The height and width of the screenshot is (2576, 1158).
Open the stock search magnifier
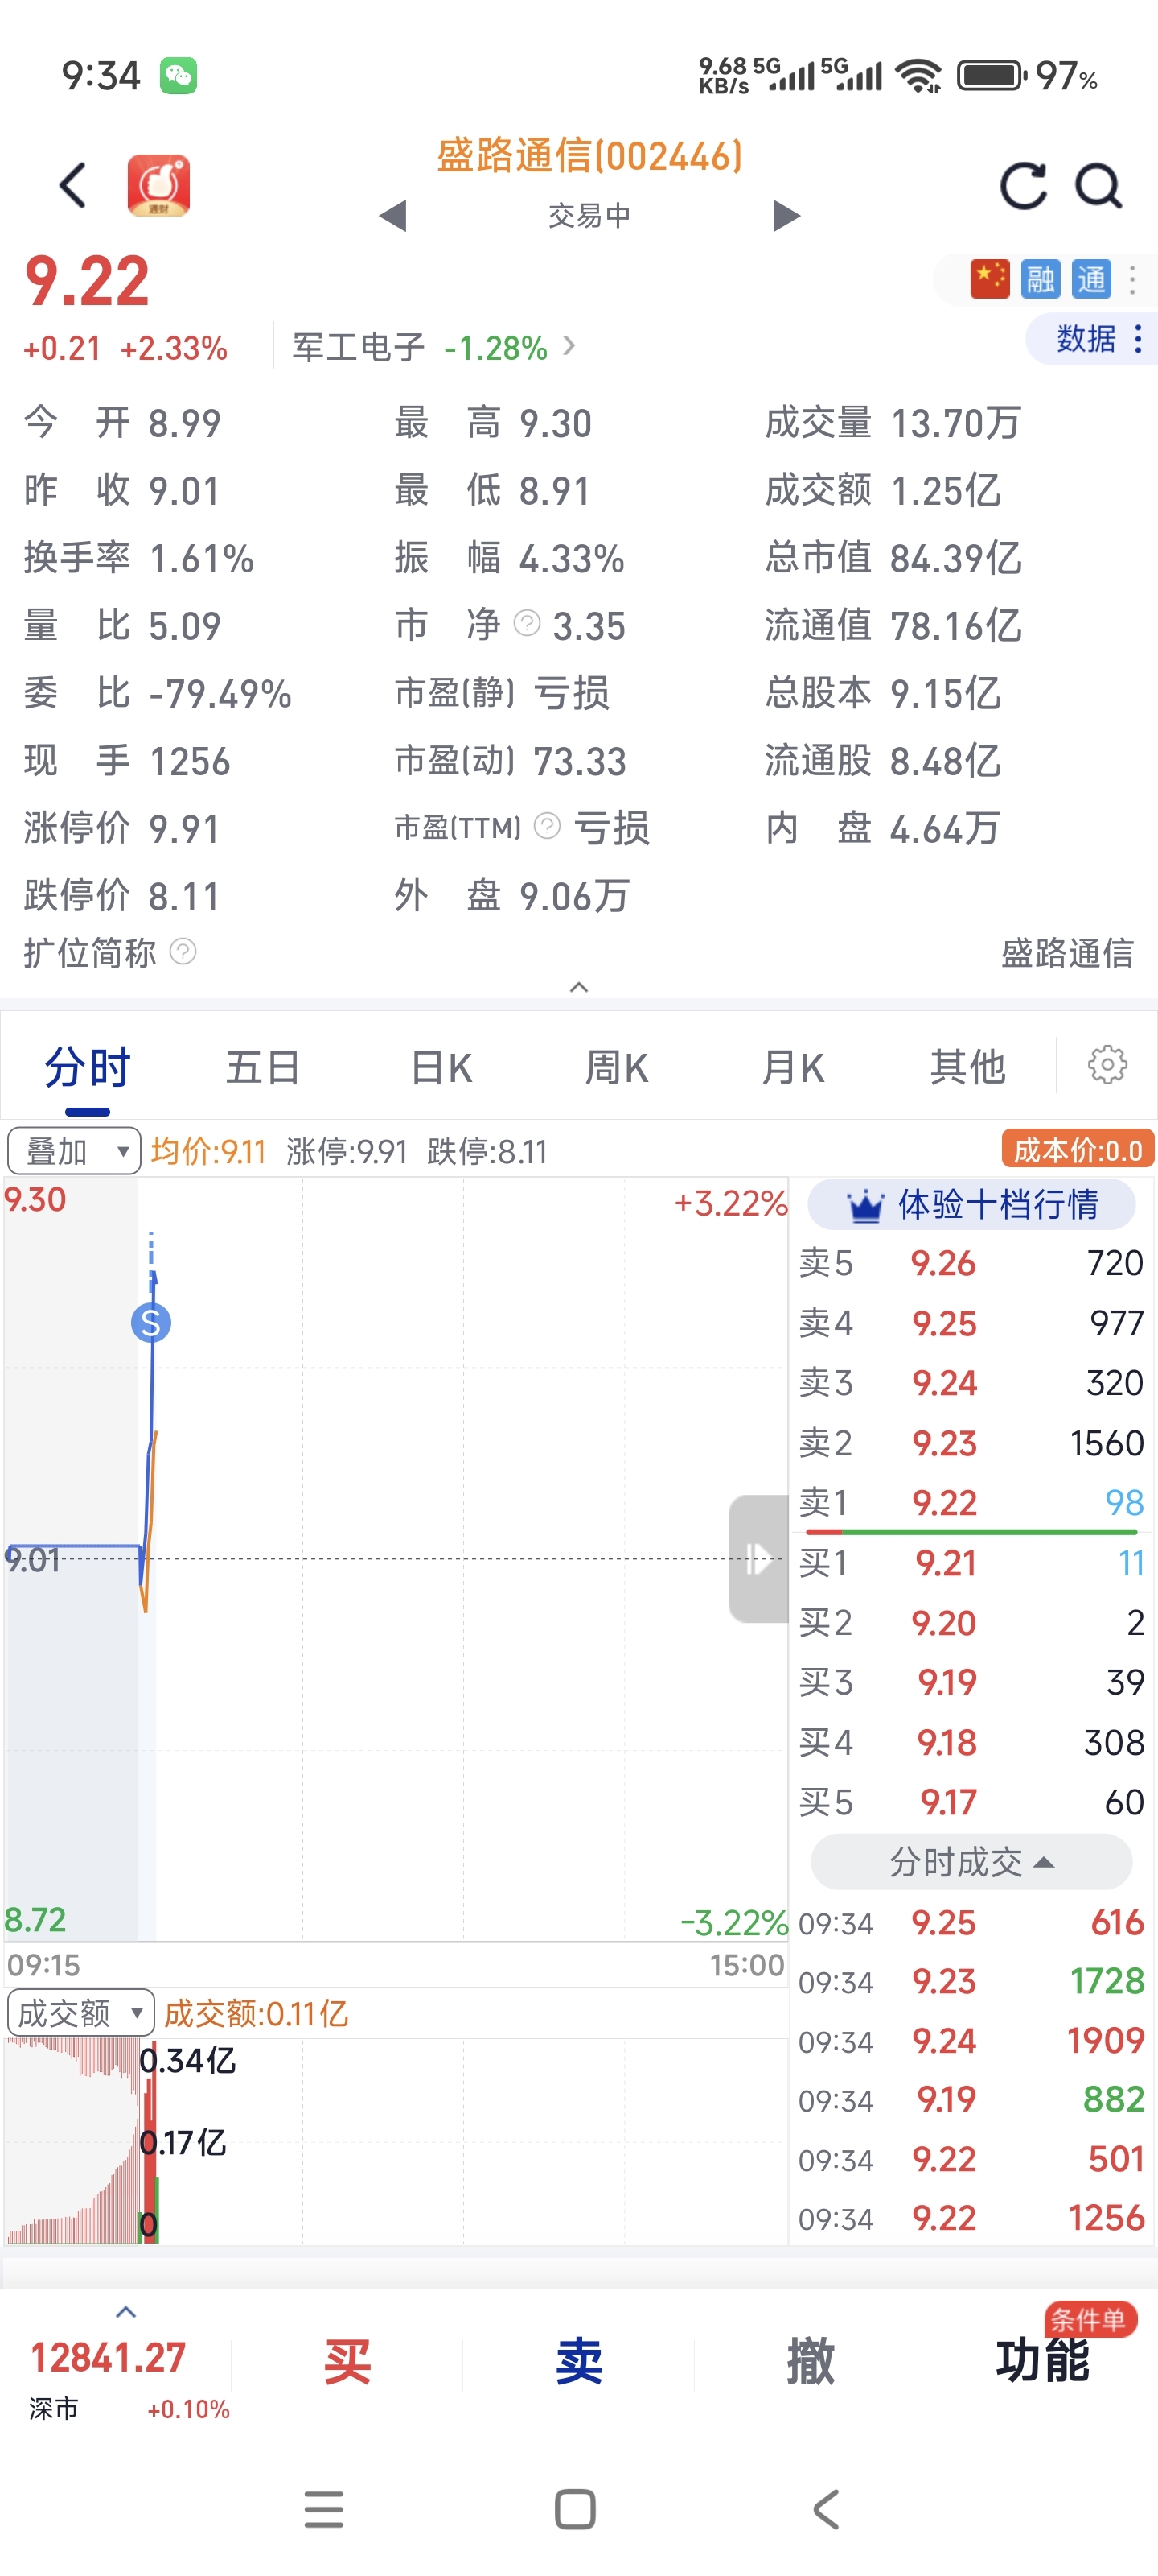click(1098, 186)
